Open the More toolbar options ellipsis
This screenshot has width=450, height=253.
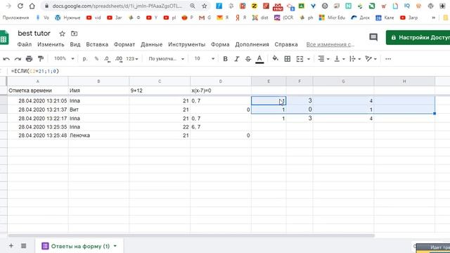click(388, 59)
